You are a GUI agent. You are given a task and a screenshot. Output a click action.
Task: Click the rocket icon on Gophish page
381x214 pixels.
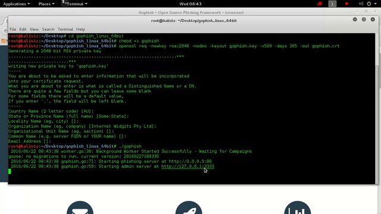point(189,207)
